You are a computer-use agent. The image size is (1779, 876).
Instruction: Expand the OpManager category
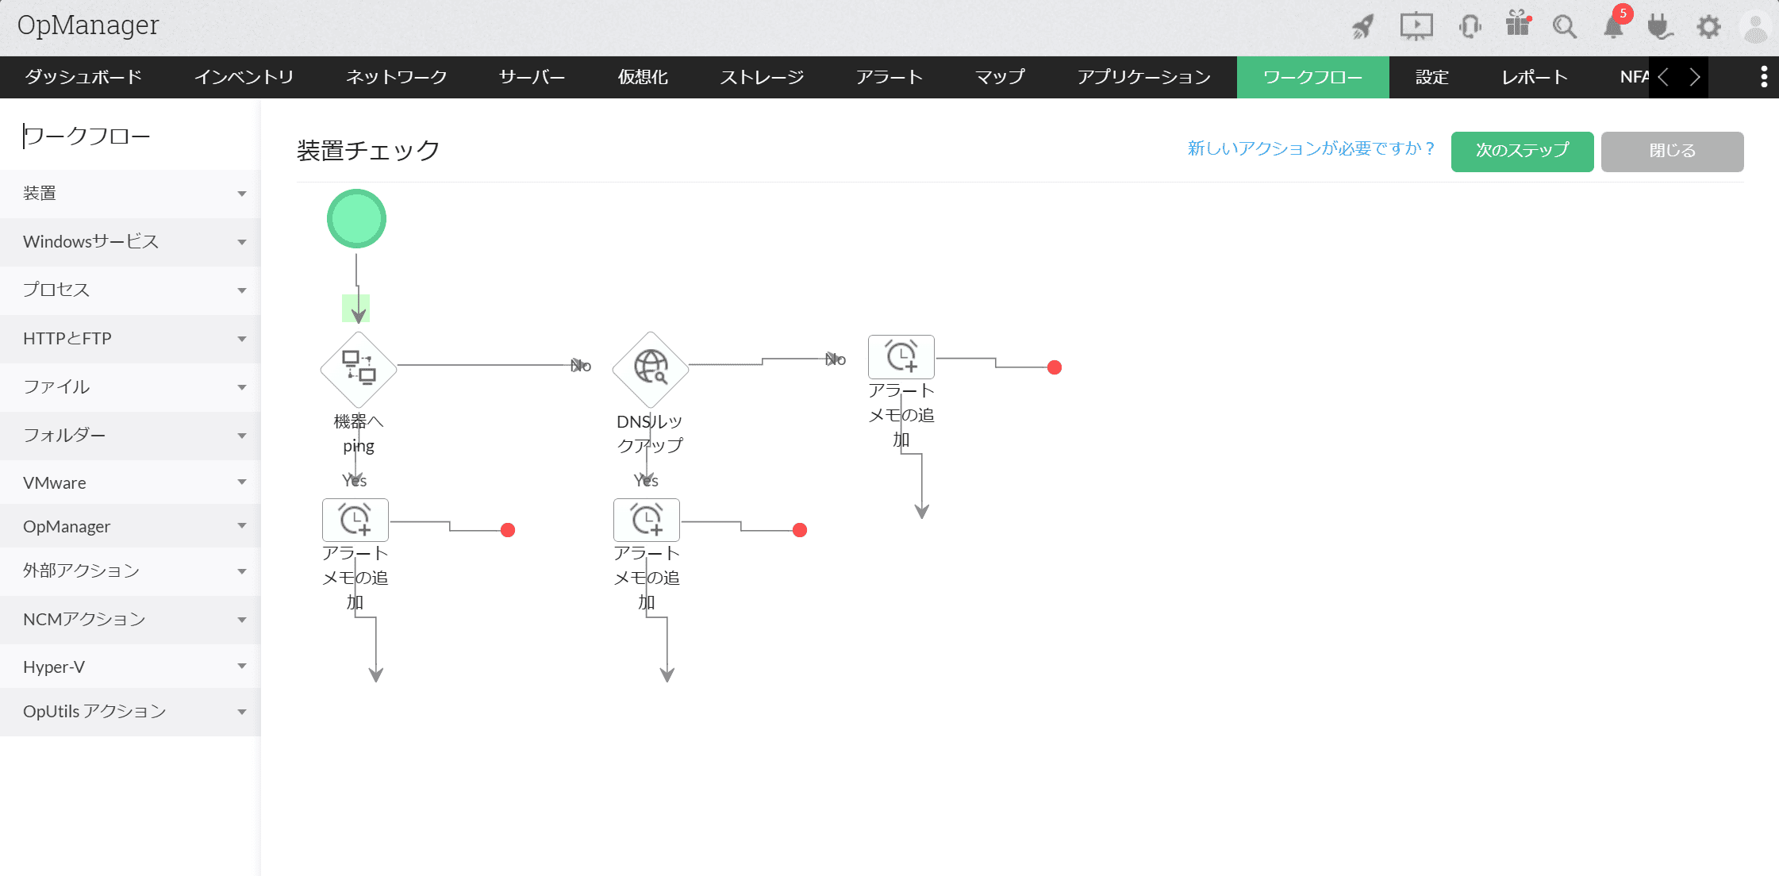tap(130, 526)
